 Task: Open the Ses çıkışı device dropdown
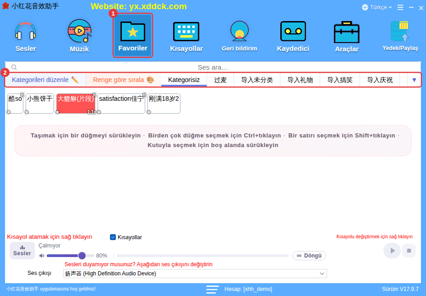point(195,274)
